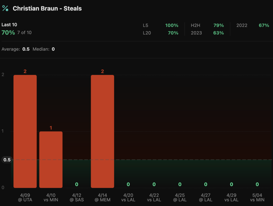Click the 0 value above 4/29 vs LAL
This screenshot has width=273, height=206.
coord(231,184)
